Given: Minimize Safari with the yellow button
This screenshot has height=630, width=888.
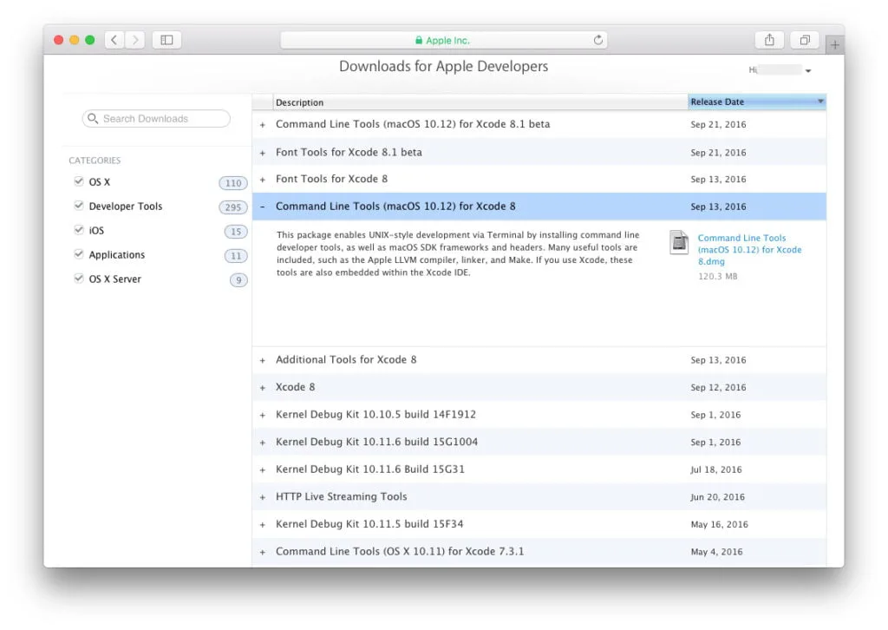Looking at the screenshot, I should 75,40.
